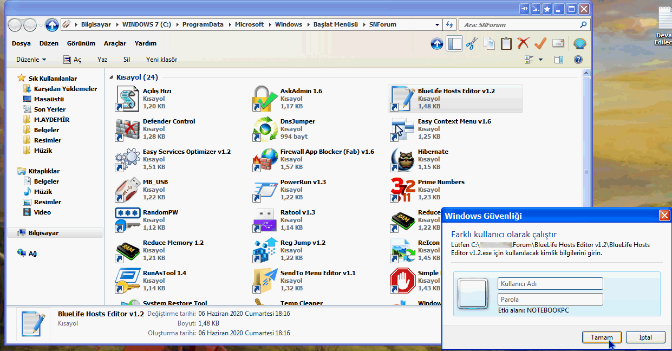Select Son Yerler in the sidebar
Viewport: 672px width, 351px height.
[x=44, y=109]
